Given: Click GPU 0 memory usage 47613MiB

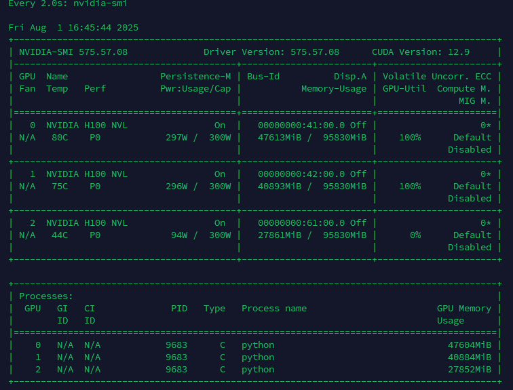Looking at the screenshot, I should pos(280,138).
